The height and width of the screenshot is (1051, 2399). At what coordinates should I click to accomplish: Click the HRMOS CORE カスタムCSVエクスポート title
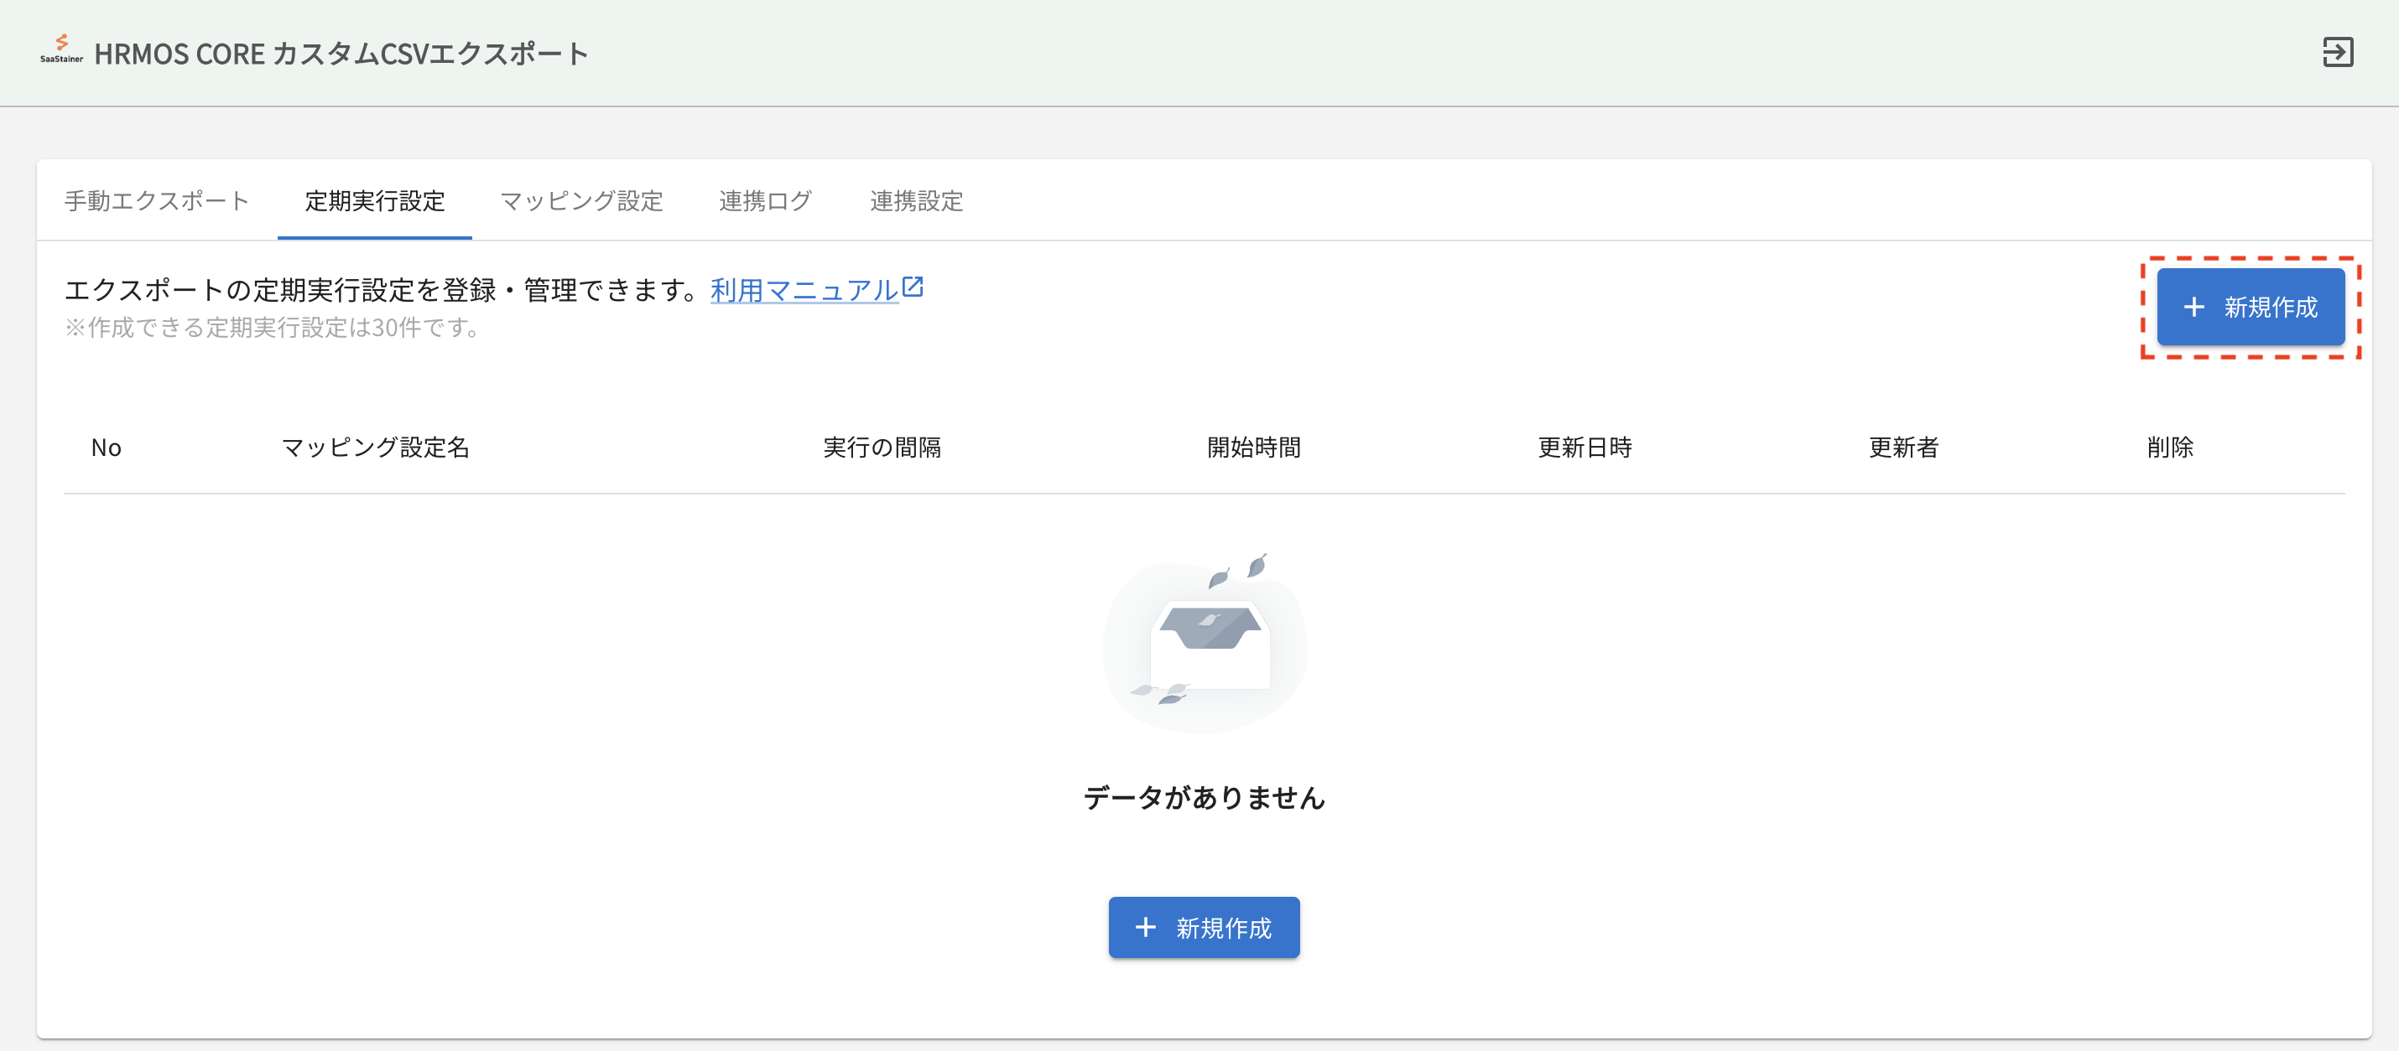(341, 52)
